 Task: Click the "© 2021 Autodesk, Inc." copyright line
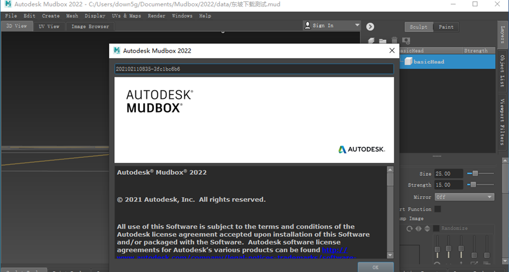[x=191, y=200]
